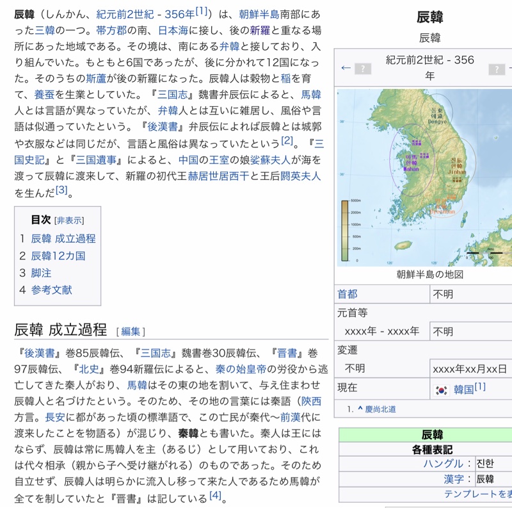Open the 馬韓 link in intro paragraph
Viewport: 512px width, 508px height.
[311, 94]
